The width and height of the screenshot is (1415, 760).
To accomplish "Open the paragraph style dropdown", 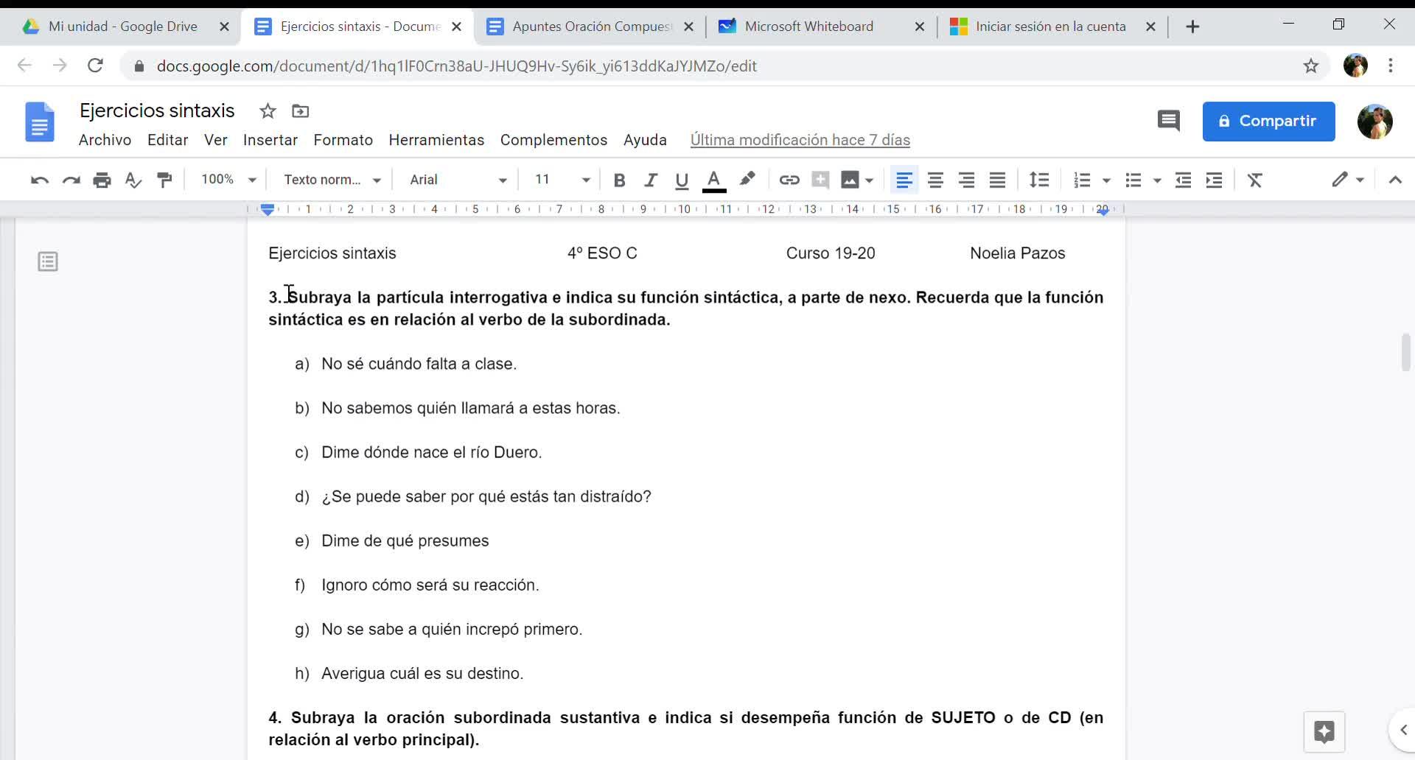I will point(332,180).
